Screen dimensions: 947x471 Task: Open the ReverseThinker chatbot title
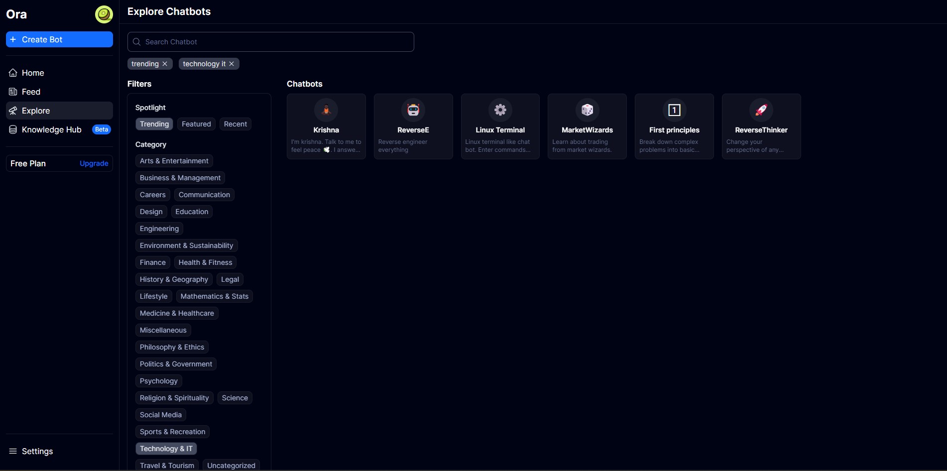click(x=761, y=130)
